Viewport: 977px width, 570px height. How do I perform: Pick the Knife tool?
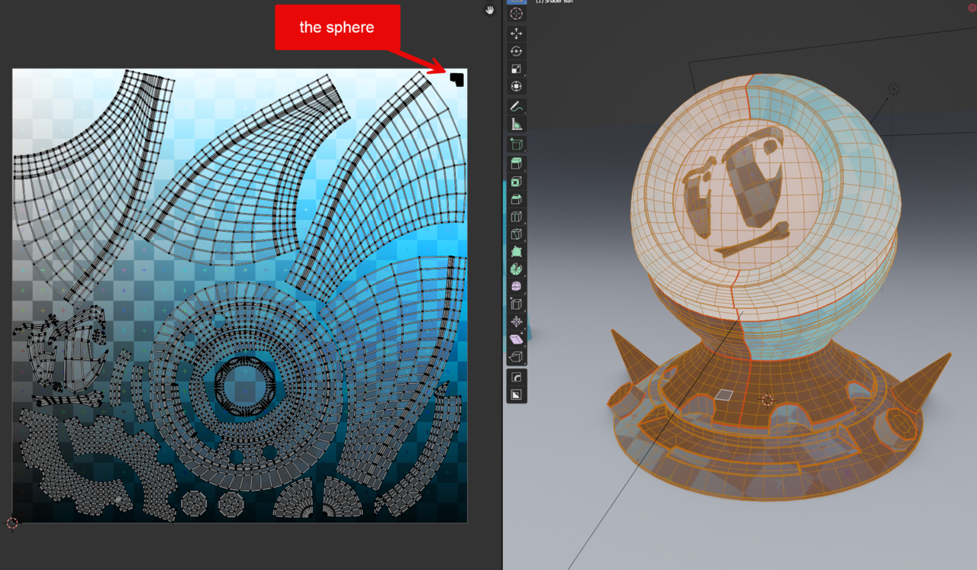coord(517,234)
